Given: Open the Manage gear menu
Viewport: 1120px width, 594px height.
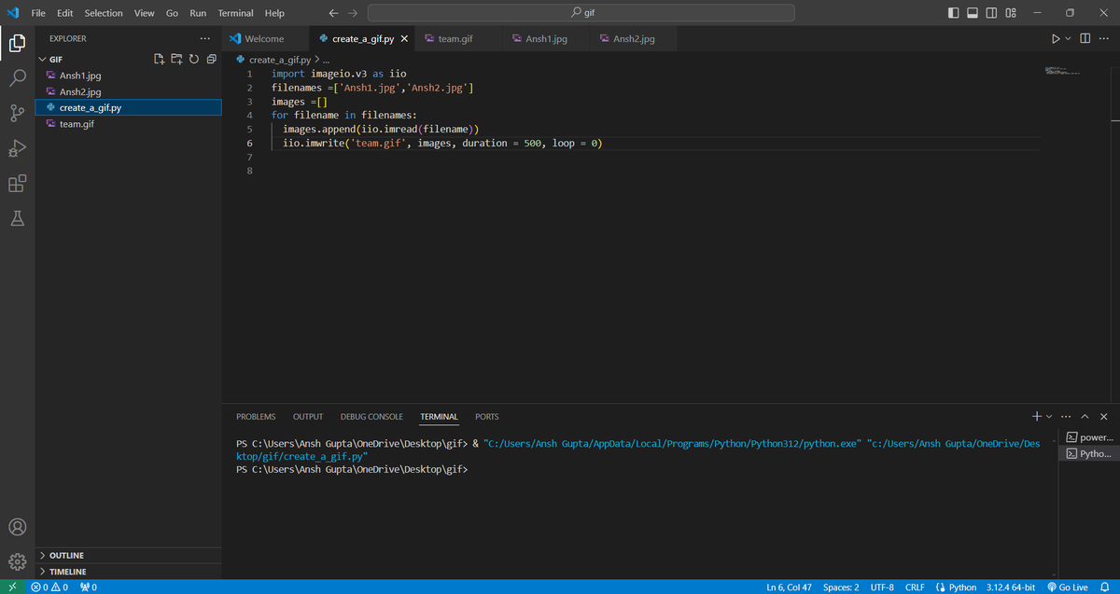Looking at the screenshot, I should [17, 561].
